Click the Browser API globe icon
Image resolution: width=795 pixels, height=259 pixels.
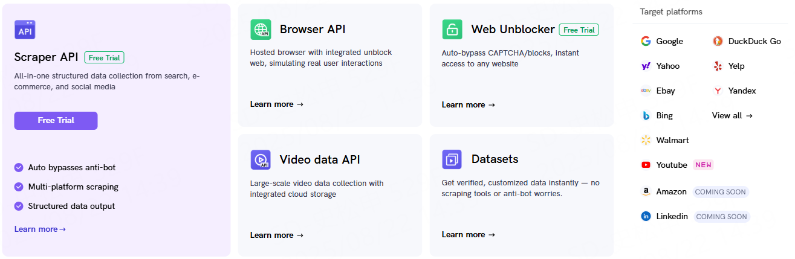coord(261,30)
